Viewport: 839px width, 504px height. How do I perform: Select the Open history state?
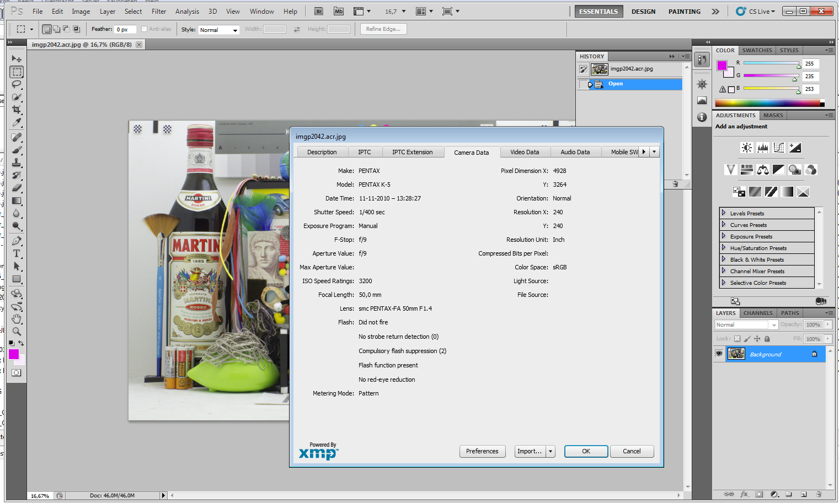(629, 84)
